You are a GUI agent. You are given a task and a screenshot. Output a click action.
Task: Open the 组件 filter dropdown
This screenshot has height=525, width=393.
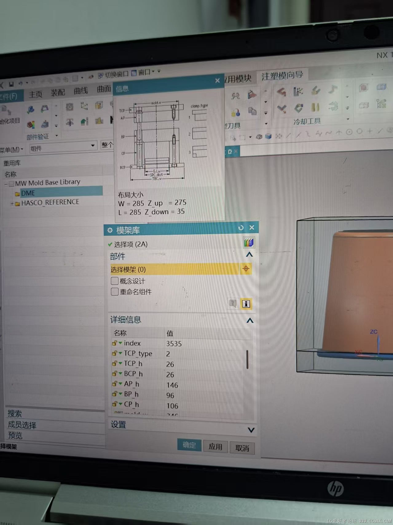(63, 147)
